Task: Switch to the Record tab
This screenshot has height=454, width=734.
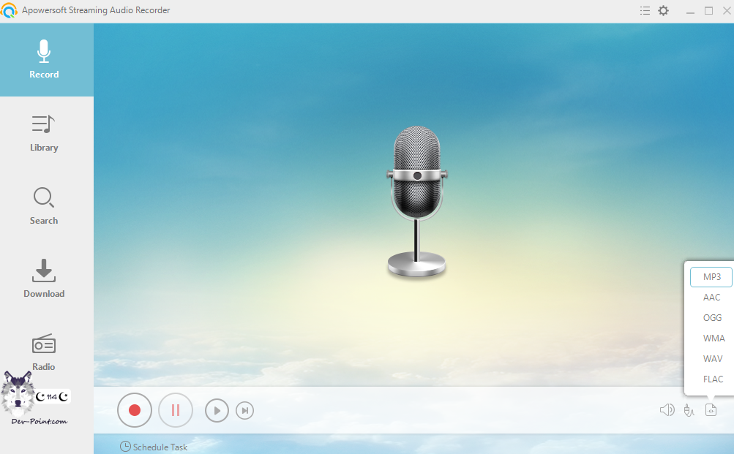Action: tap(44, 60)
